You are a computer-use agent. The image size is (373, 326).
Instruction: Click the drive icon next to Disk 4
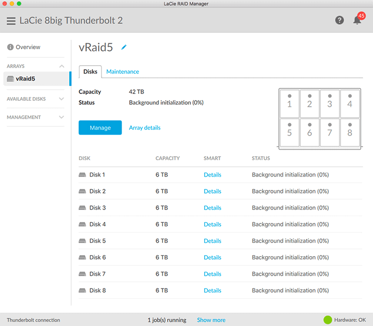tap(82, 224)
